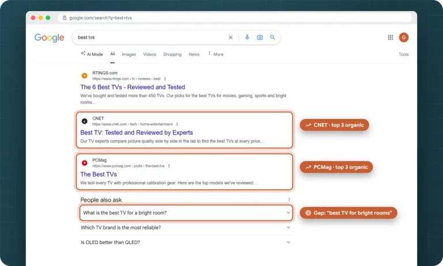
Task: Click the blue search magnifier icon
Action: (272, 38)
